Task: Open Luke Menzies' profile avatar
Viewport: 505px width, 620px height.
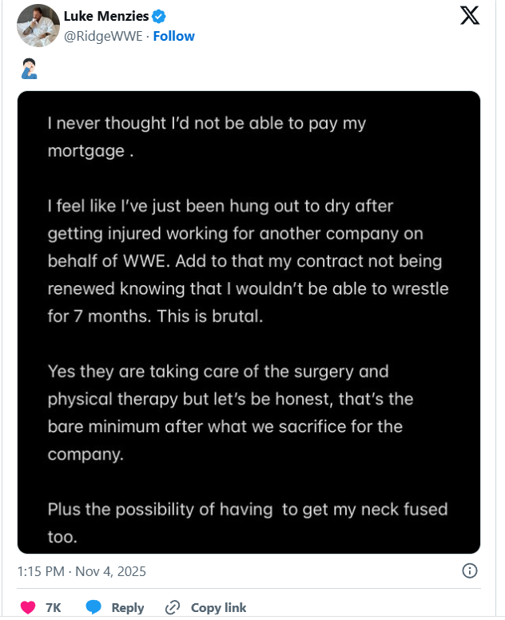Action: [x=38, y=26]
